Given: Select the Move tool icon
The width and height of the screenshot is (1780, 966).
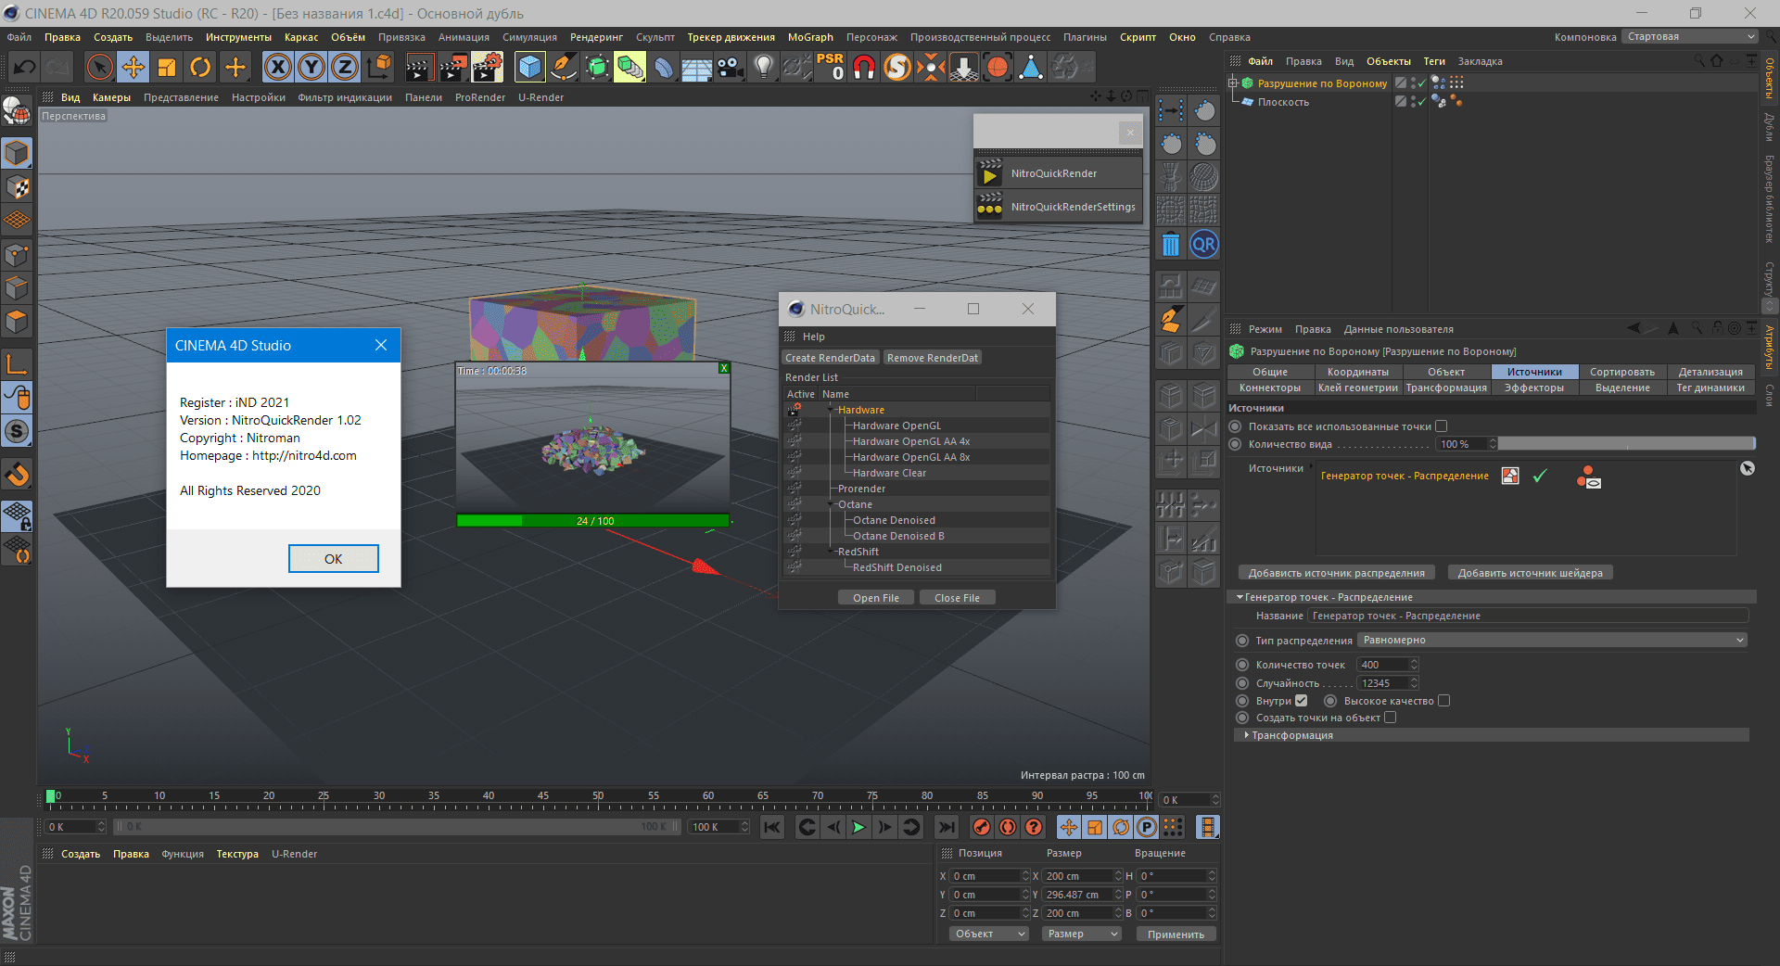Looking at the screenshot, I should tap(133, 67).
